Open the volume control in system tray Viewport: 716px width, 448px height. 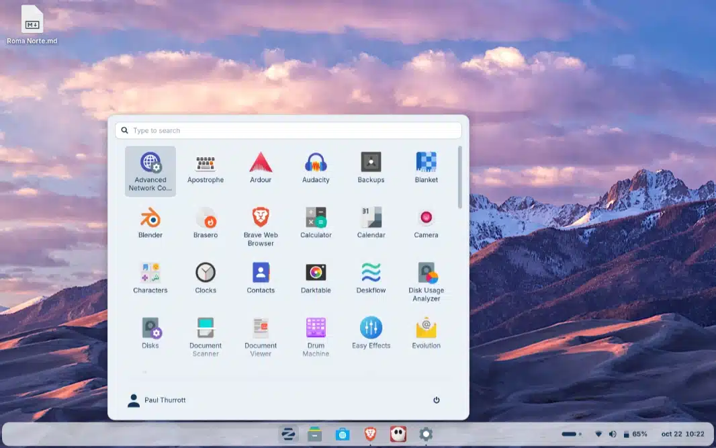click(x=612, y=435)
